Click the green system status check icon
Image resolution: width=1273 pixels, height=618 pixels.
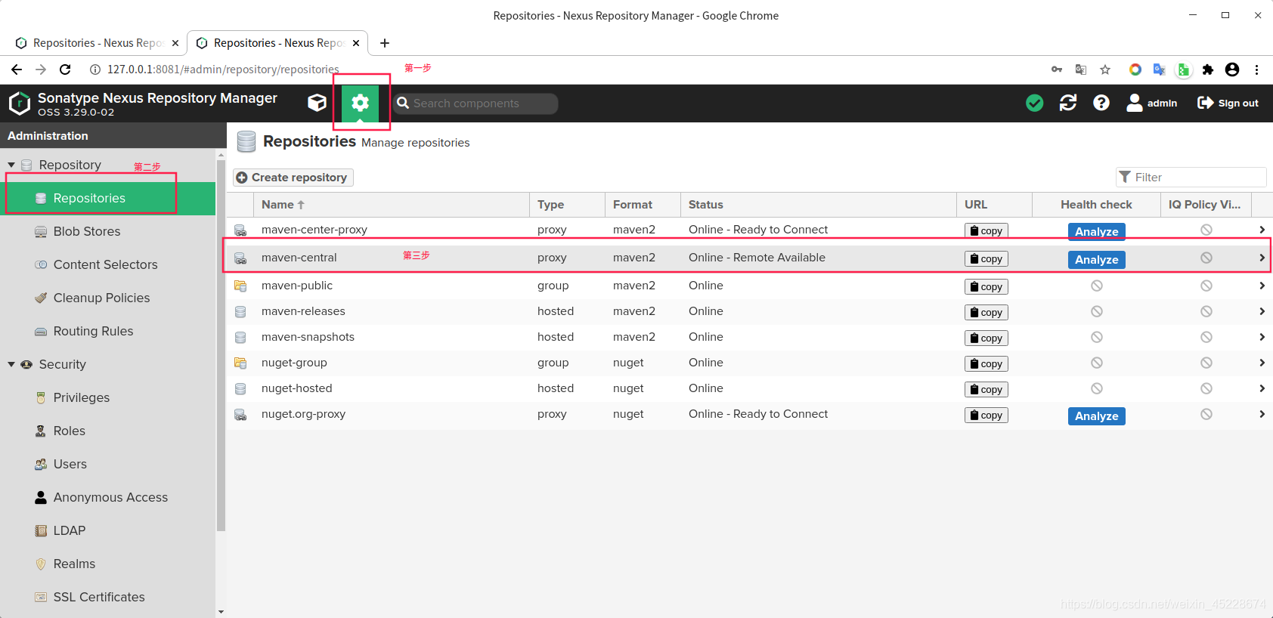[1035, 103]
